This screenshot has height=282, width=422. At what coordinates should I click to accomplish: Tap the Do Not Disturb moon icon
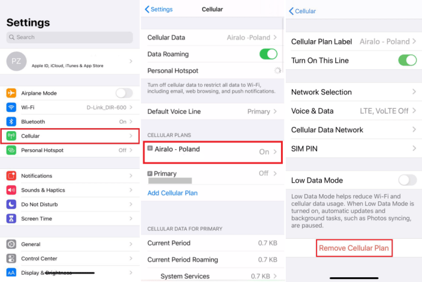click(x=11, y=204)
